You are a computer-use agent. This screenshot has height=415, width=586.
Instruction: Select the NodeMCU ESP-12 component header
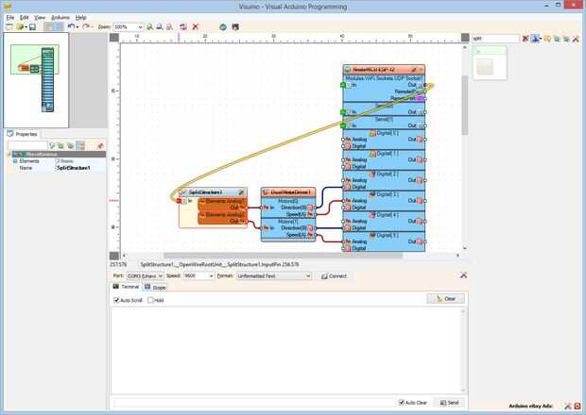pos(384,70)
